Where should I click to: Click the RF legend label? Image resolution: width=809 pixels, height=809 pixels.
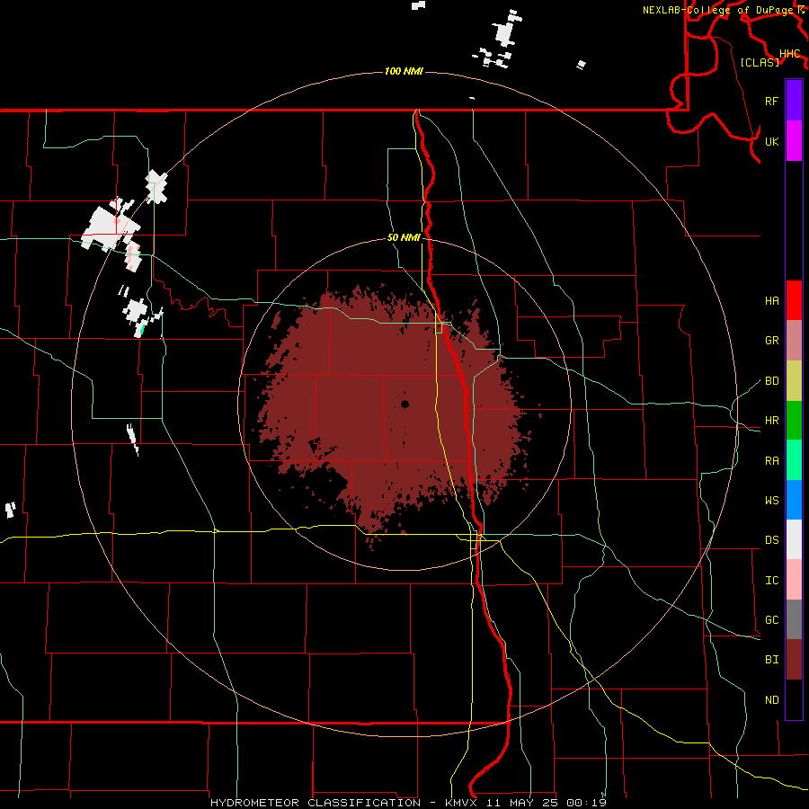[x=771, y=101]
